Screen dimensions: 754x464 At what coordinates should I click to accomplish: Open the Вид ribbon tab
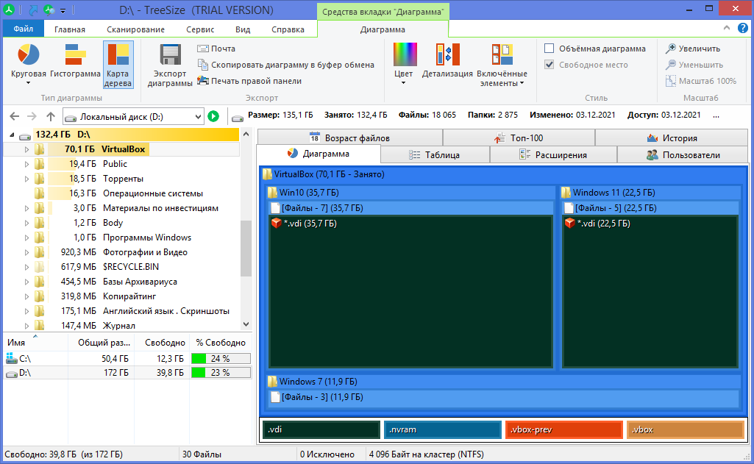tap(243, 29)
